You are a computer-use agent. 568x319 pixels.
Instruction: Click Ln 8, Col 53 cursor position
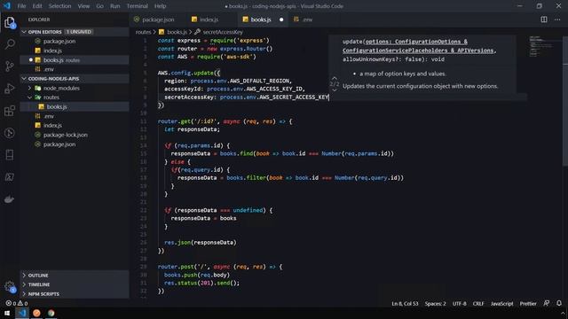405,303
